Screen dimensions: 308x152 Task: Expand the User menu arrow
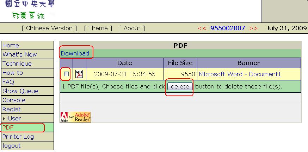[4, 119]
